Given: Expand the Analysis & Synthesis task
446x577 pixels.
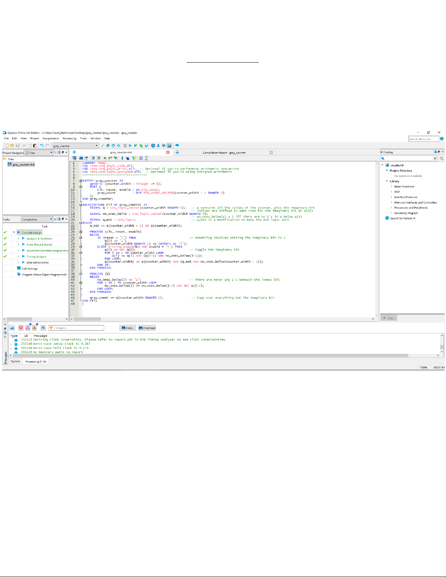Looking at the screenshot, I should coord(19,238).
